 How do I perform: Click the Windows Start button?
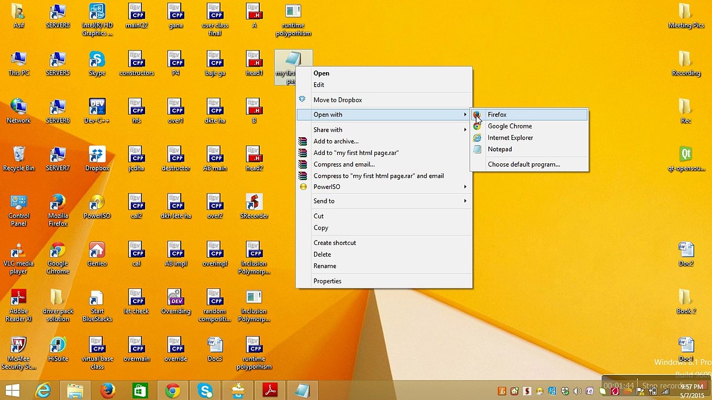pos(12,391)
